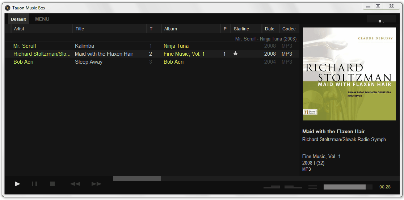The image size is (404, 200).
Task: Click the album header Mr. Scruff - Ninja Tuna (2008)
Action: (266, 39)
